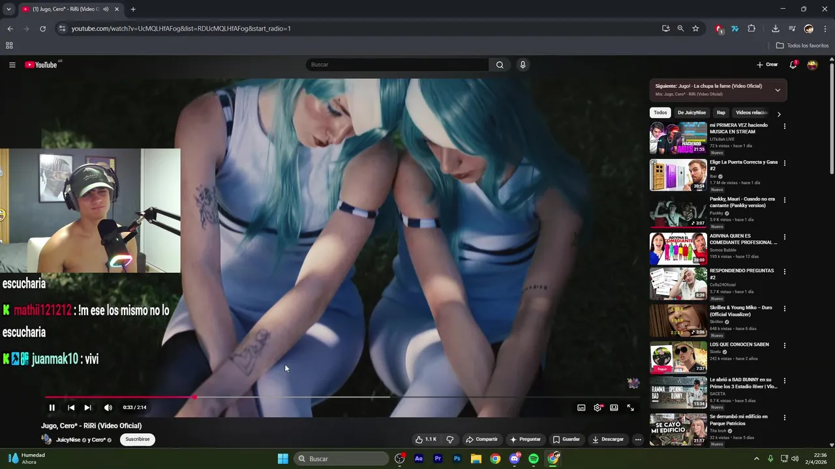Open the Crear menu
The height and width of the screenshot is (469, 835).
[x=767, y=64]
